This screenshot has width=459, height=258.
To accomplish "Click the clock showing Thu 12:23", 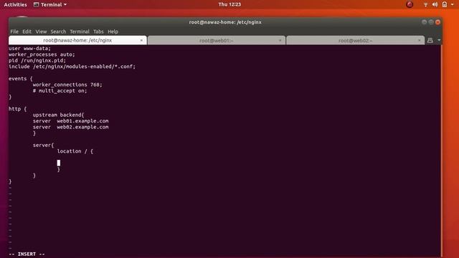I will [x=229, y=4].
